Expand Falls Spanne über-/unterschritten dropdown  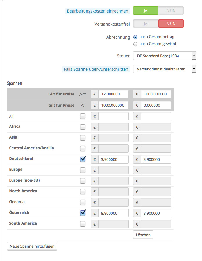coord(165,69)
